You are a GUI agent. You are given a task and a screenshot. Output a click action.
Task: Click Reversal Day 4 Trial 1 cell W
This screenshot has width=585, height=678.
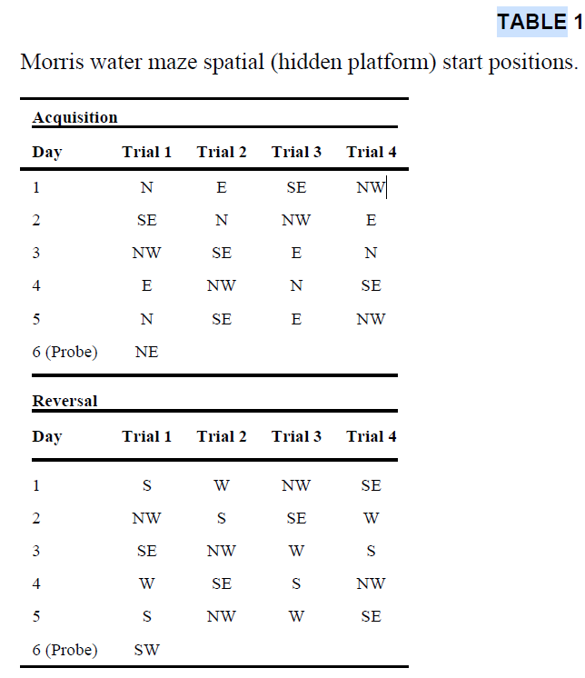(146, 583)
